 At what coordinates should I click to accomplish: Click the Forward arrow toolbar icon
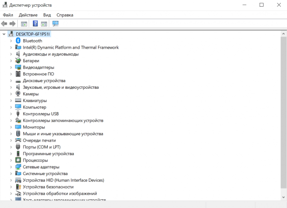[x=12, y=23]
